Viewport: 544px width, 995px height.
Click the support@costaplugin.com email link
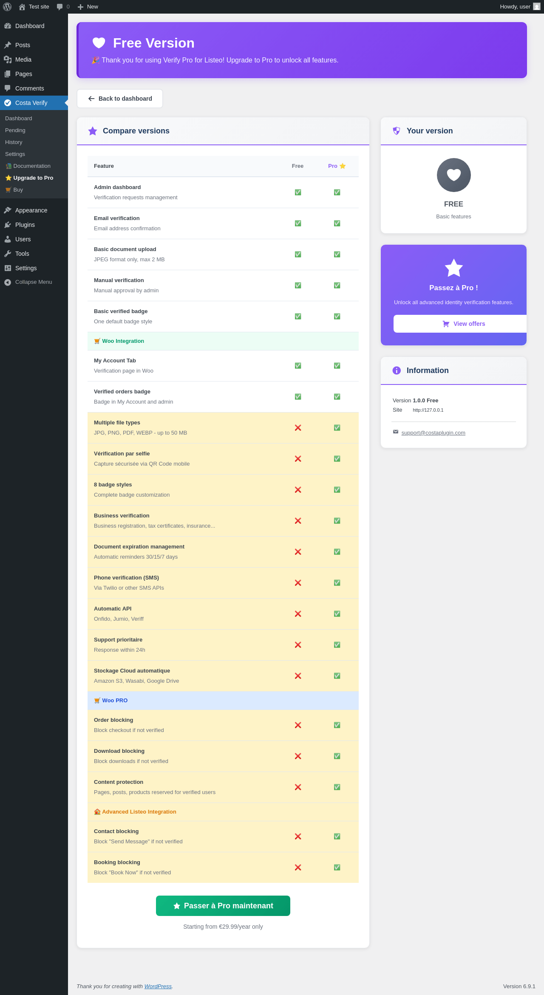[x=433, y=433]
